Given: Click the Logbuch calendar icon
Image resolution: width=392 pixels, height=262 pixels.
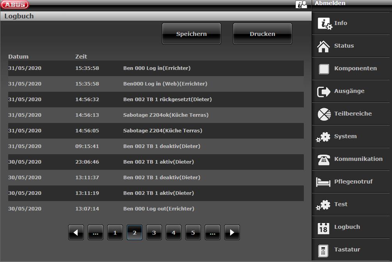Looking at the screenshot, I should 324,228.
